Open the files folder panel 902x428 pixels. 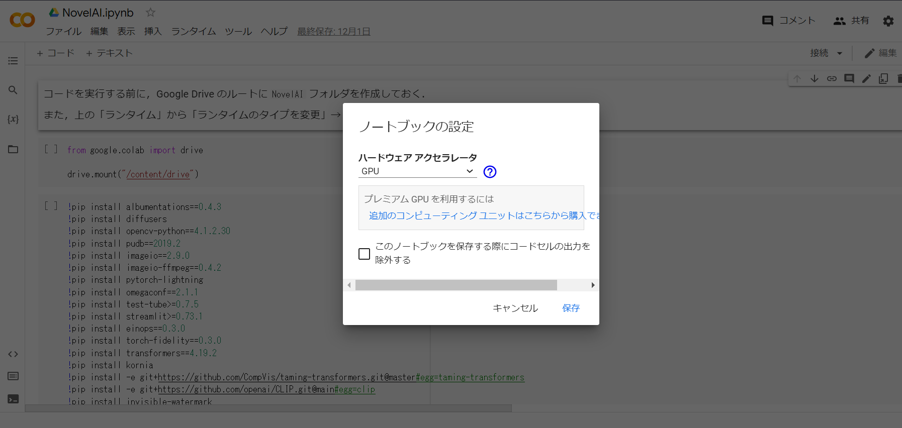pos(13,149)
